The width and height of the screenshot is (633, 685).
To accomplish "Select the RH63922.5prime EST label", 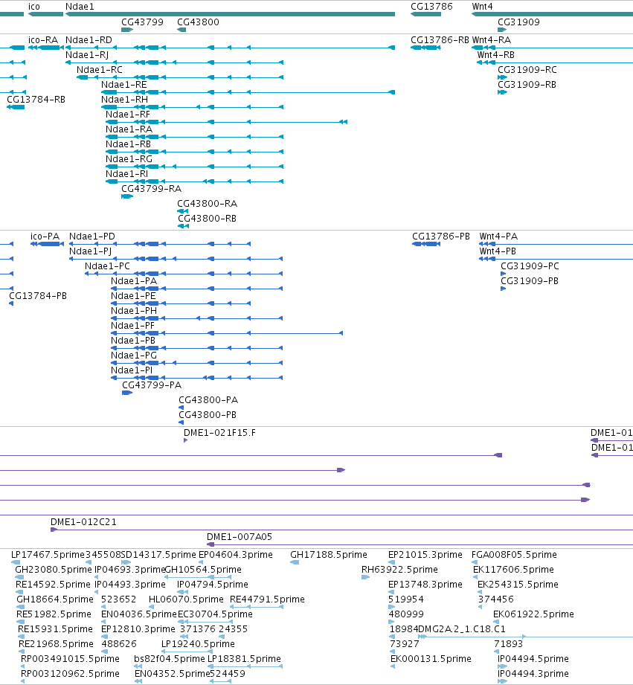I will click(x=399, y=569).
